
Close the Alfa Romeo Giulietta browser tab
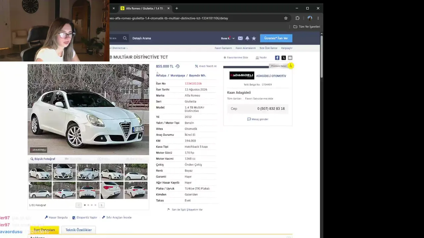click(x=168, y=8)
